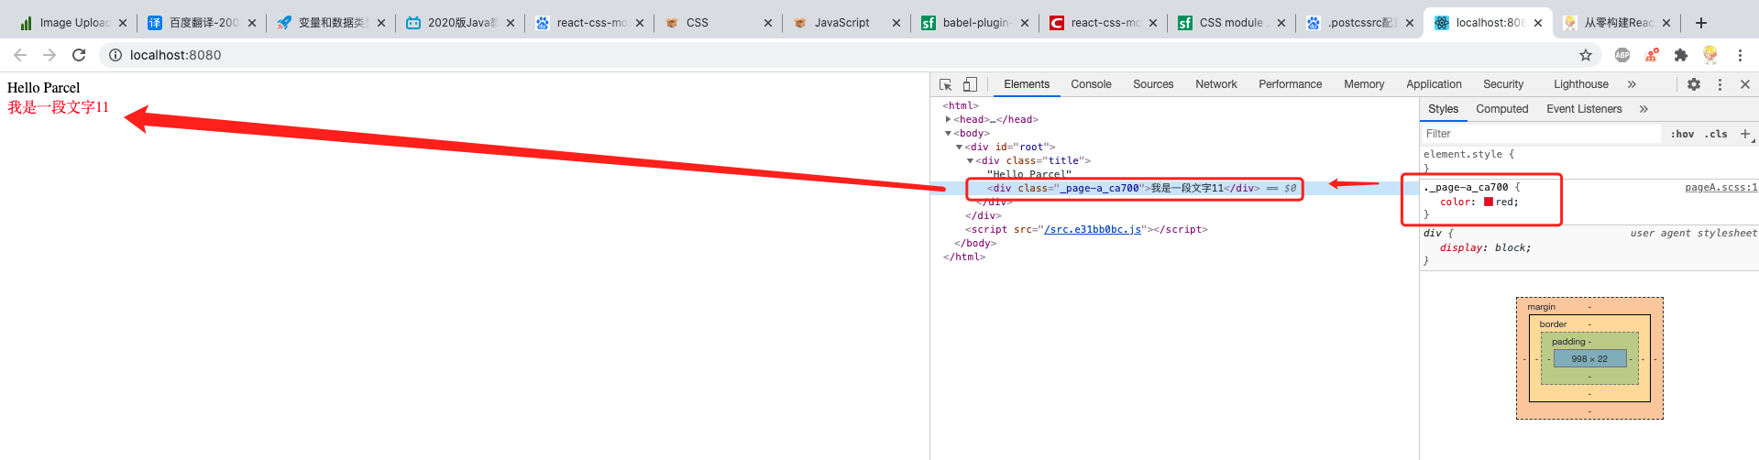Switch to the Network tab

point(1216,84)
